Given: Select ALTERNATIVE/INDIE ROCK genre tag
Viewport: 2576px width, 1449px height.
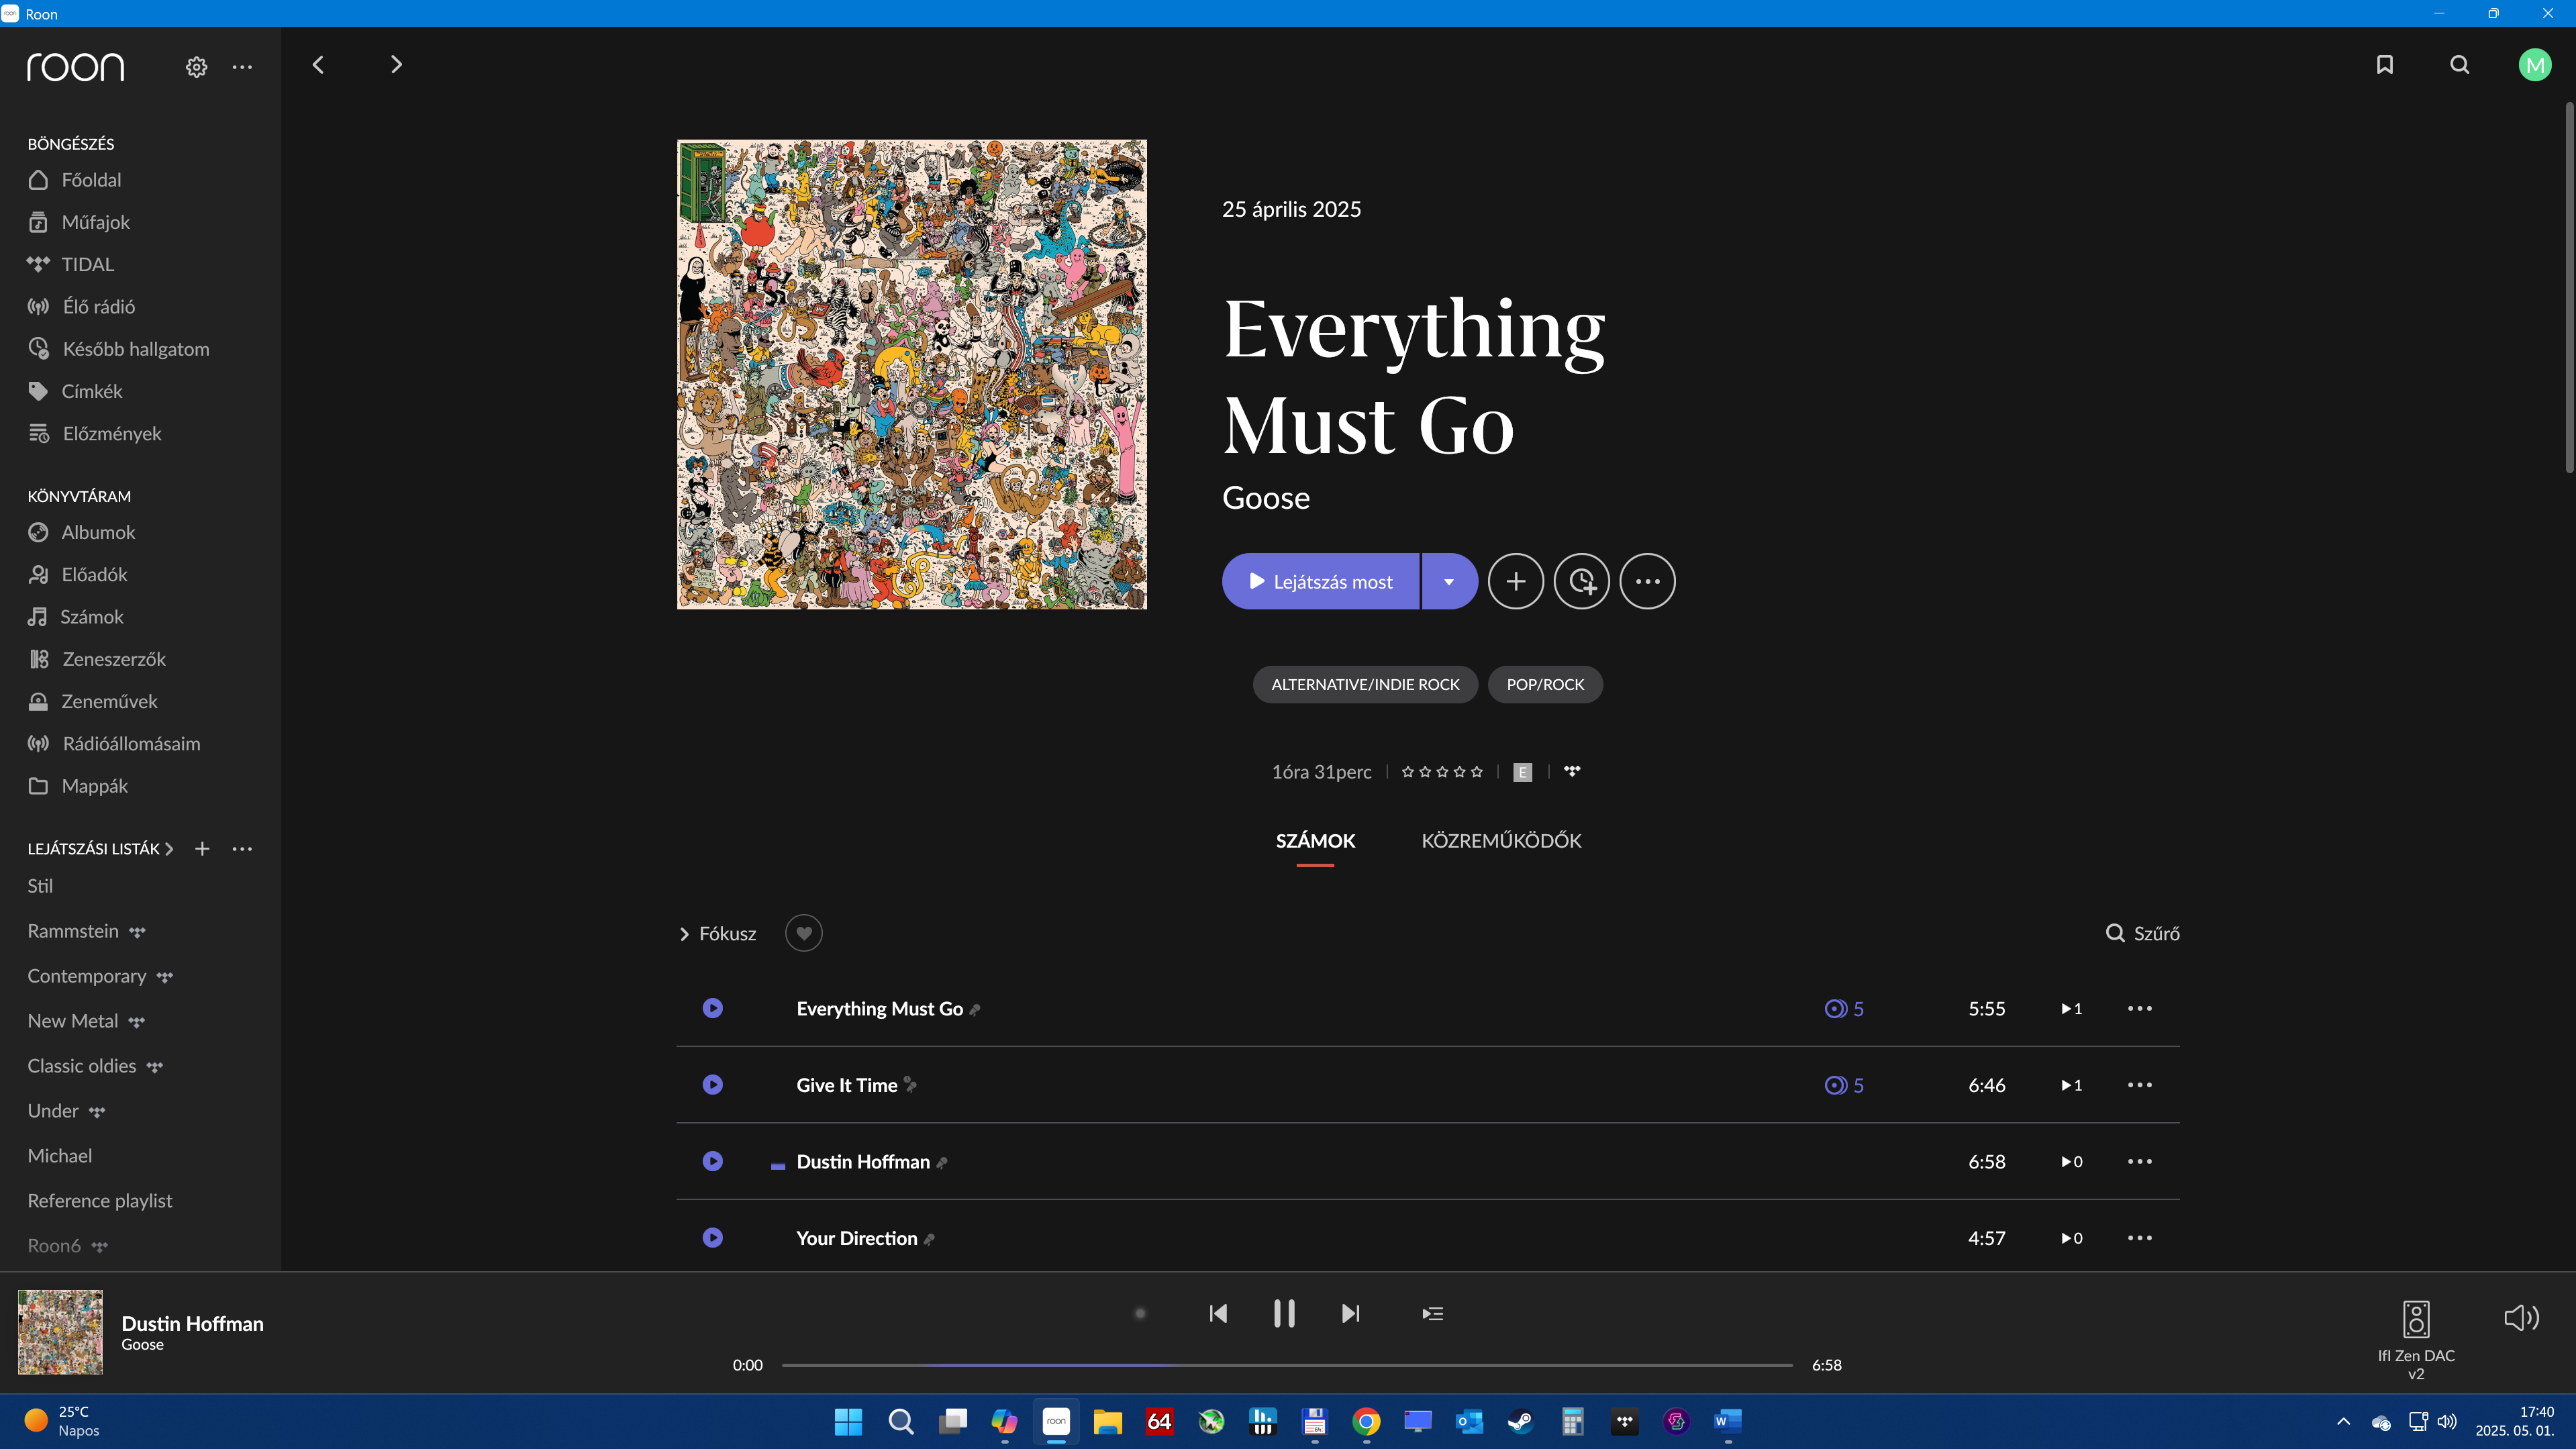Looking at the screenshot, I should pyautogui.click(x=1365, y=684).
